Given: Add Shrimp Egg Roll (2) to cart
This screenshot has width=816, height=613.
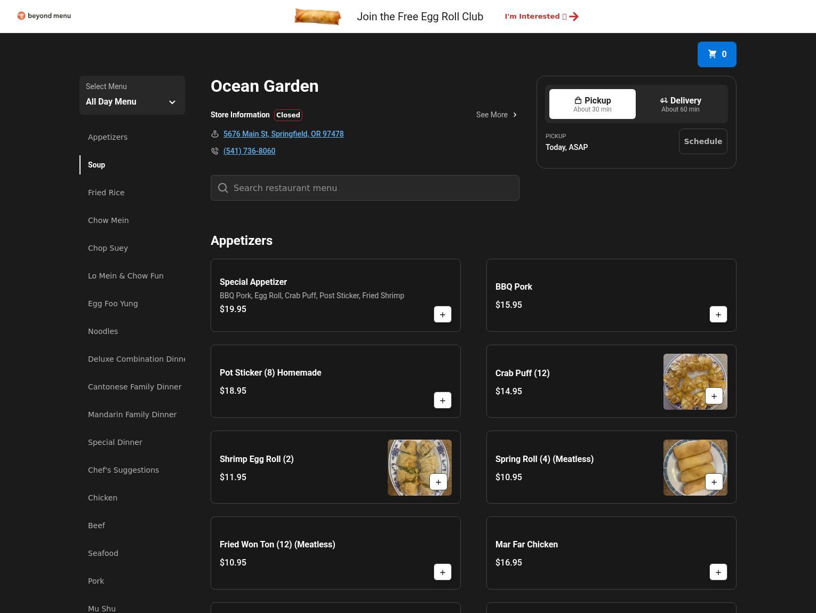Looking at the screenshot, I should [x=438, y=482].
